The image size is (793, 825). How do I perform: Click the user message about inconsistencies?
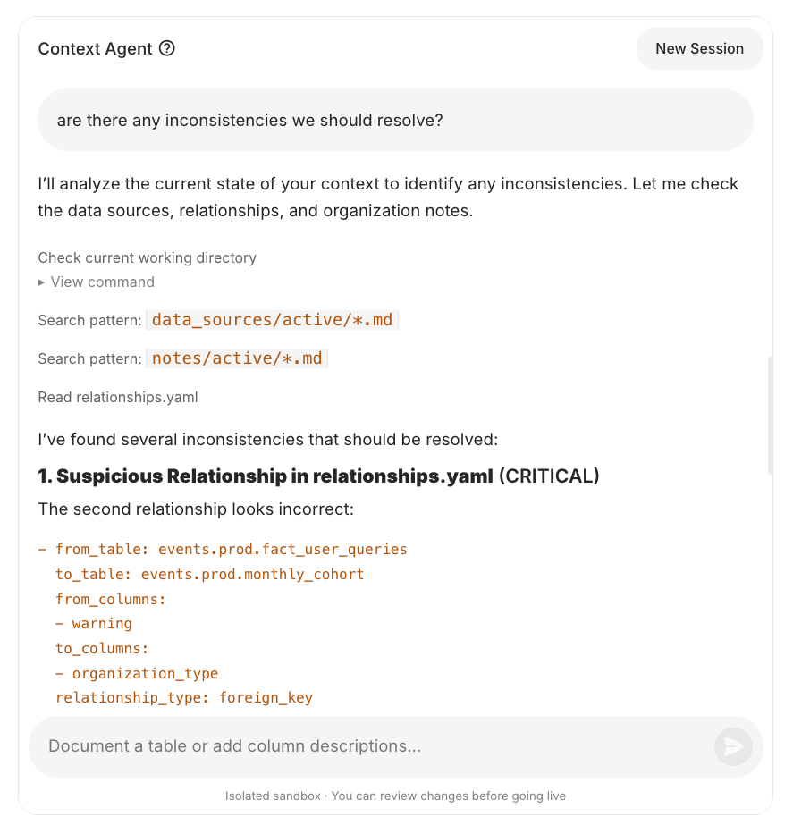coord(250,120)
